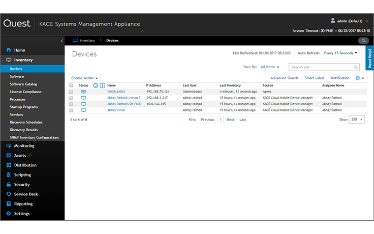Tick the select-all checkbox in table header

(x=71, y=85)
